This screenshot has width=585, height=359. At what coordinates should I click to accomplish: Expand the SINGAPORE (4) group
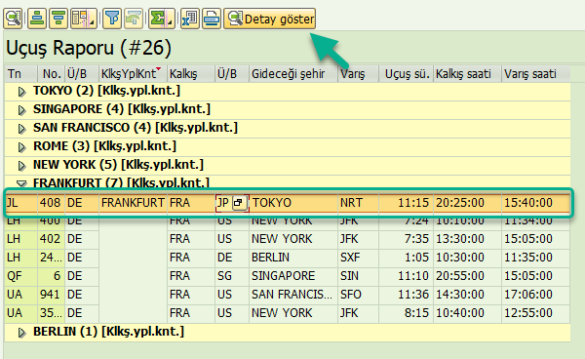22,109
